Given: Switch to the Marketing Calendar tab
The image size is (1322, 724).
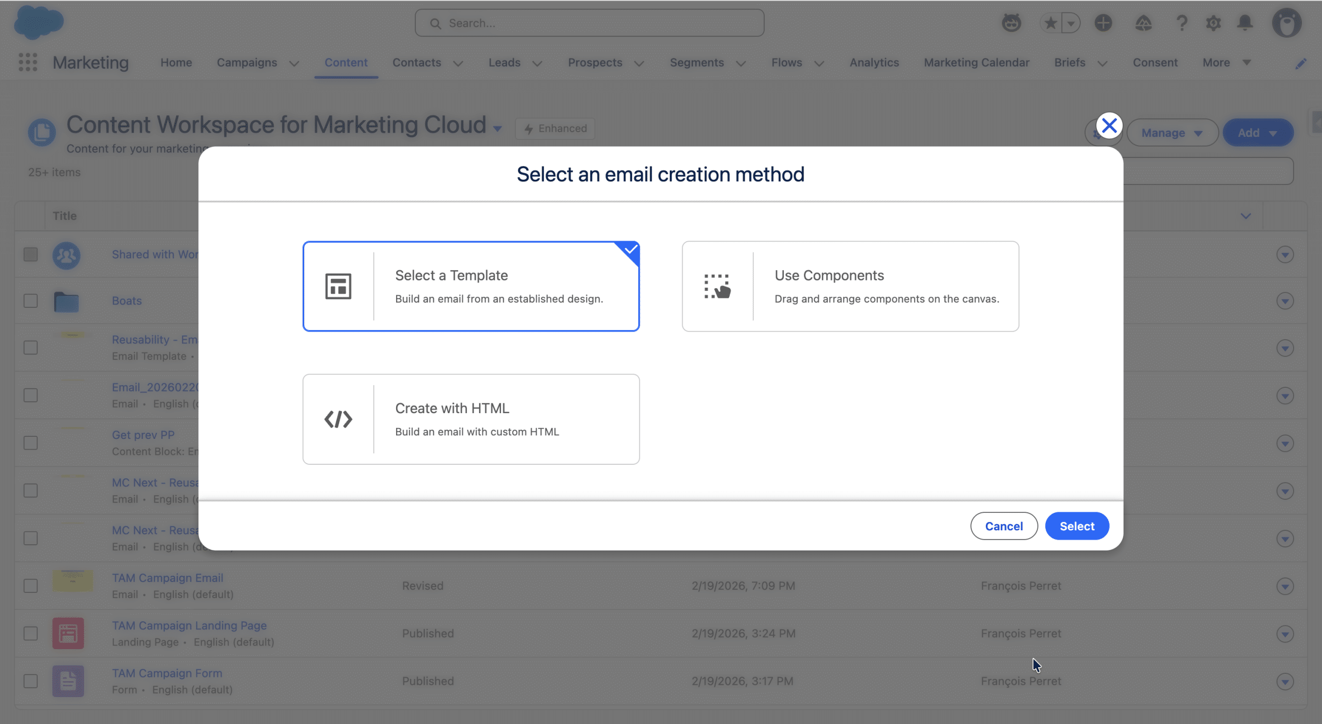Looking at the screenshot, I should coord(976,62).
